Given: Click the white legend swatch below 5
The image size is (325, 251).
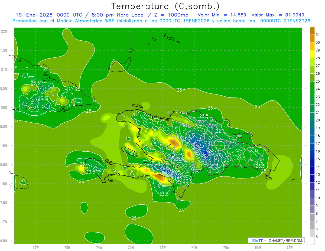Looking at the screenshot, I should [x=312, y=241].
